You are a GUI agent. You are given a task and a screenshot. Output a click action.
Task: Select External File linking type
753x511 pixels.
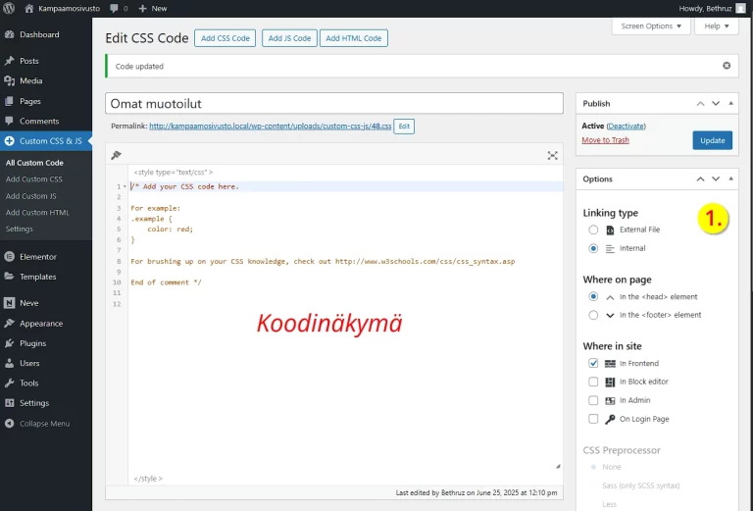click(x=593, y=230)
